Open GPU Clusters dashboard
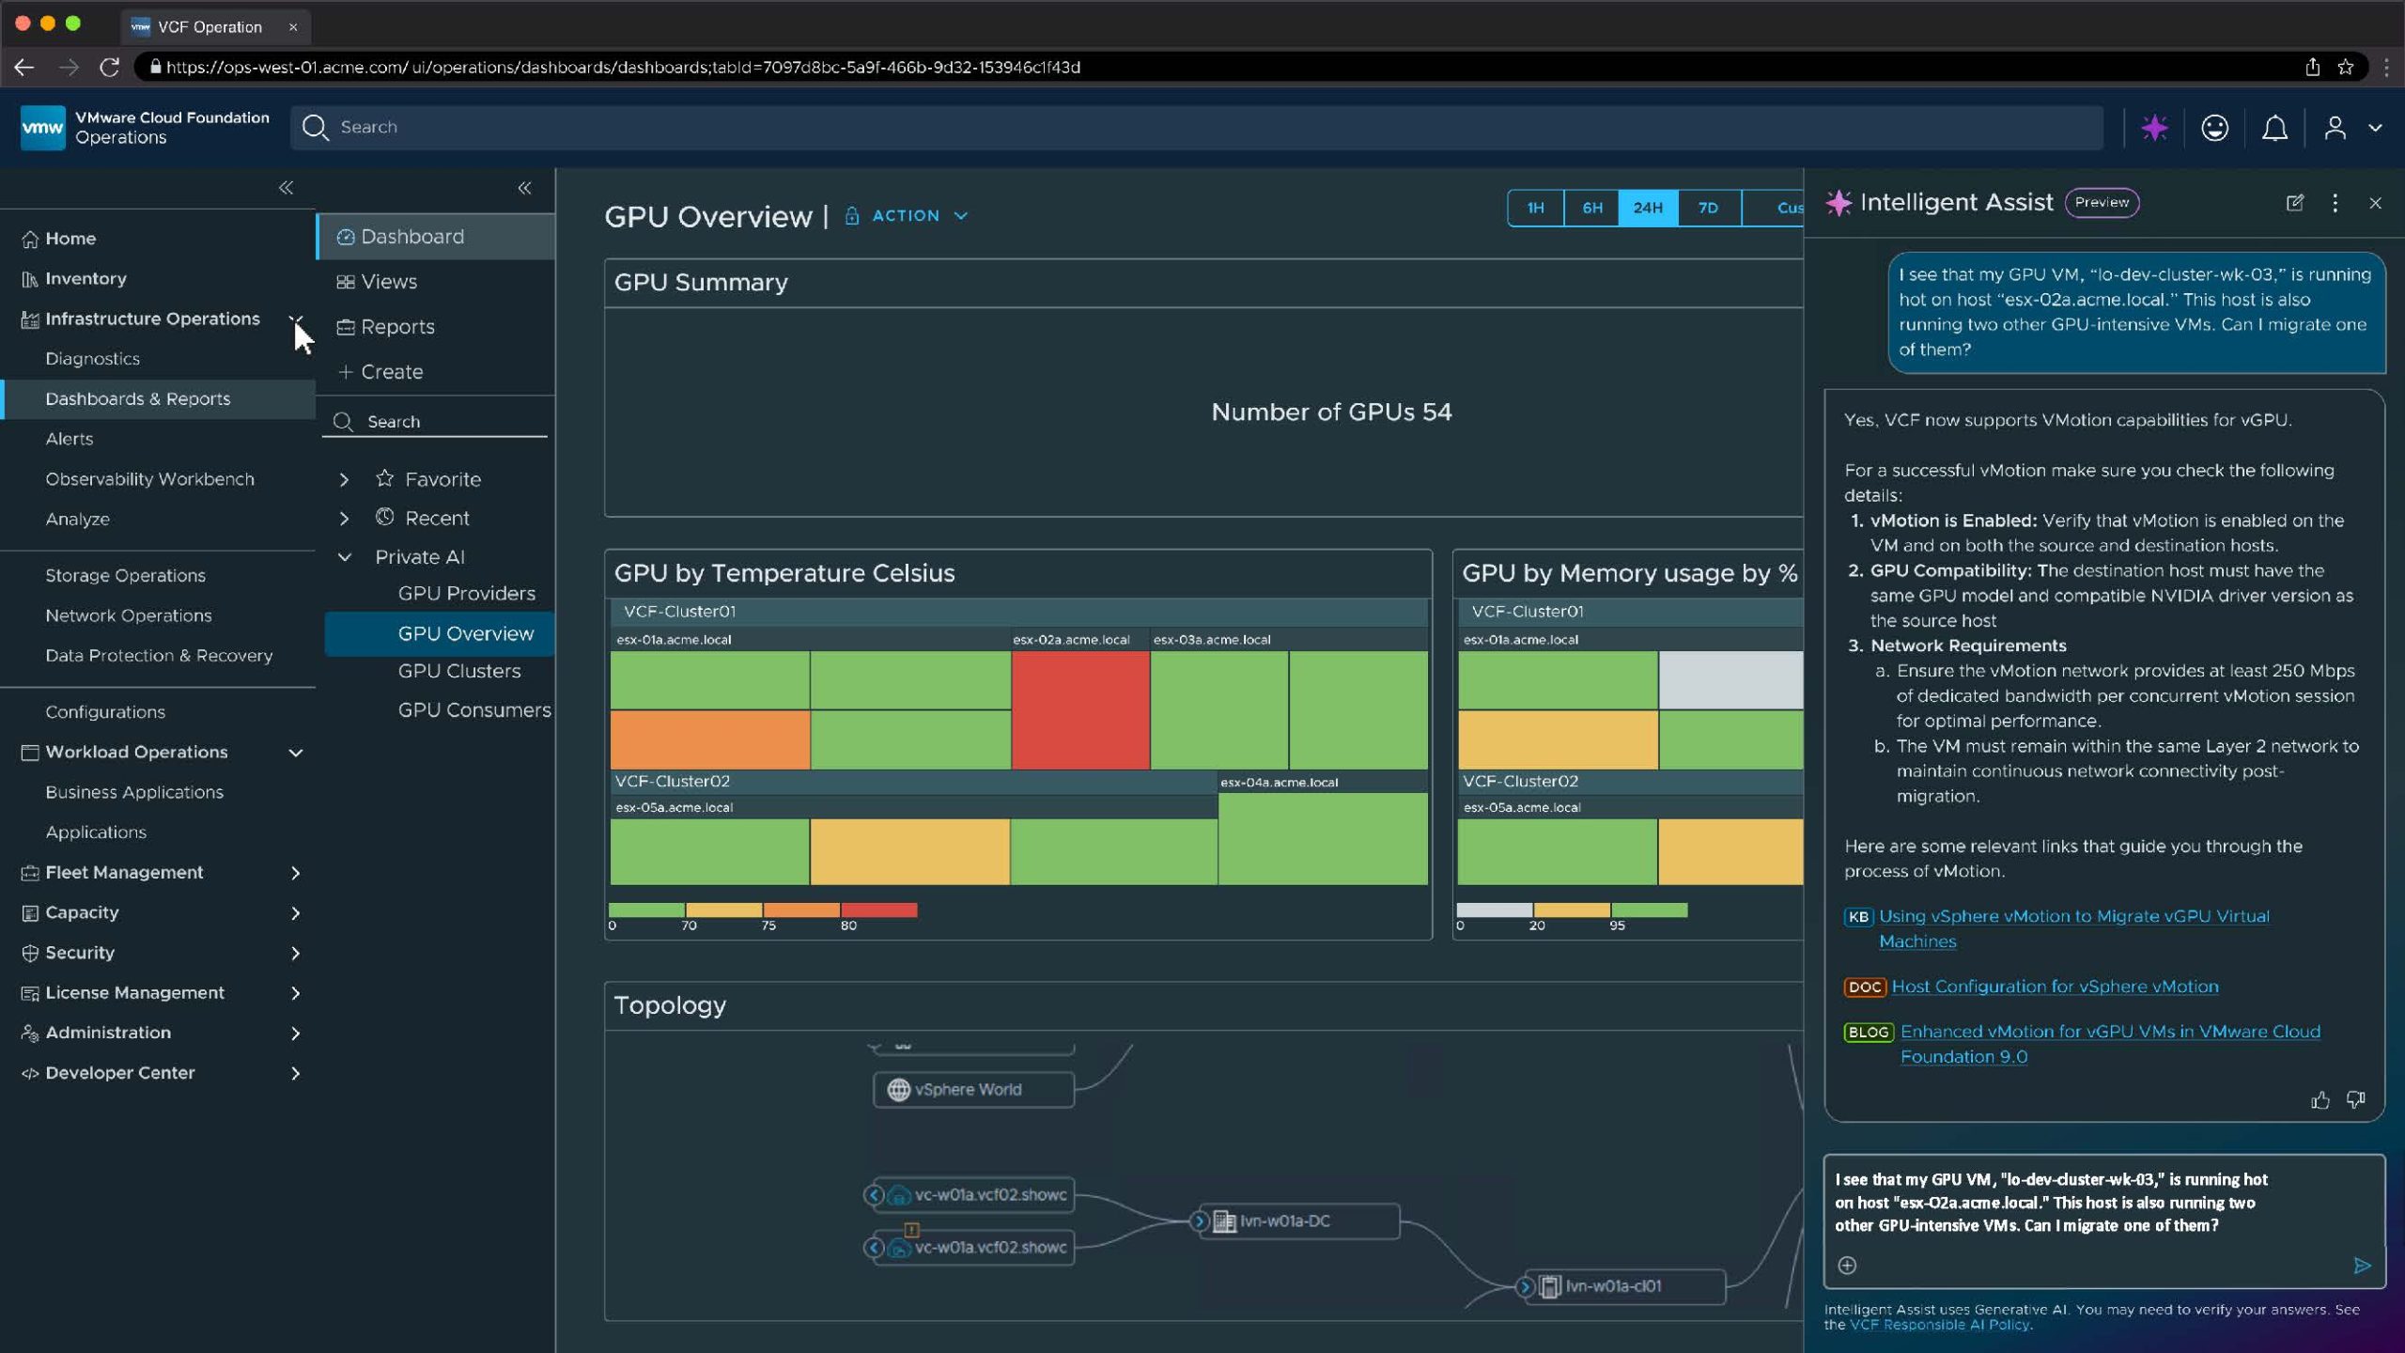This screenshot has height=1353, width=2405. coord(458,671)
